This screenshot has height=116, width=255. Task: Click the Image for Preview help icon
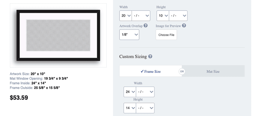(184, 26)
